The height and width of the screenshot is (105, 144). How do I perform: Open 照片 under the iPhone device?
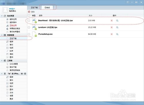(11, 86)
